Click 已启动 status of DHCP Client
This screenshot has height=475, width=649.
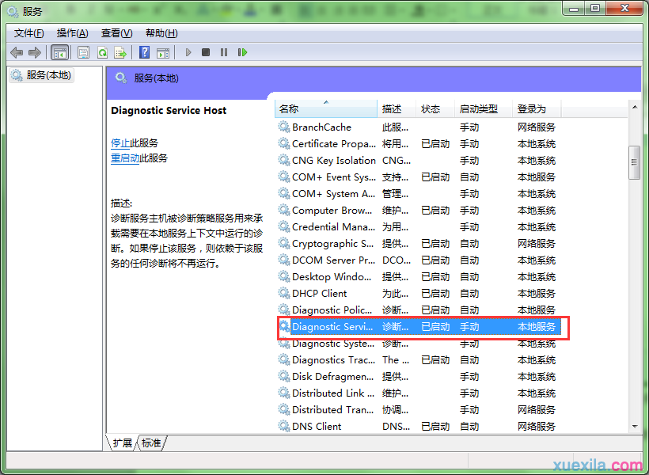pyautogui.click(x=435, y=293)
